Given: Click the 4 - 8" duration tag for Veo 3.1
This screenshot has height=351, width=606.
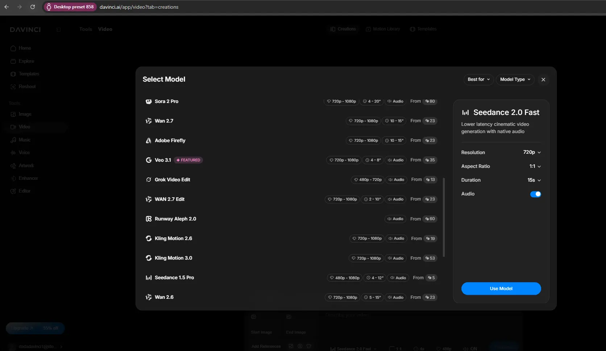Looking at the screenshot, I should click(x=373, y=160).
